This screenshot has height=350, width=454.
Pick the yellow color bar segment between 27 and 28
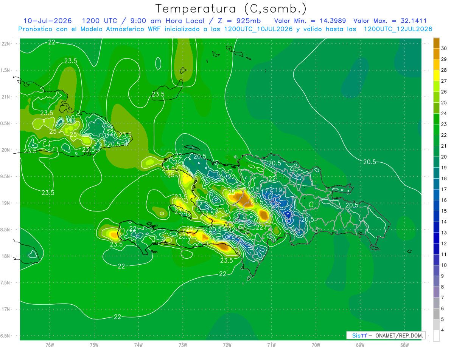coord(436,76)
